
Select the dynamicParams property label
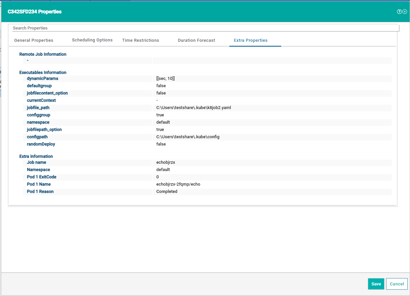[x=42, y=78]
